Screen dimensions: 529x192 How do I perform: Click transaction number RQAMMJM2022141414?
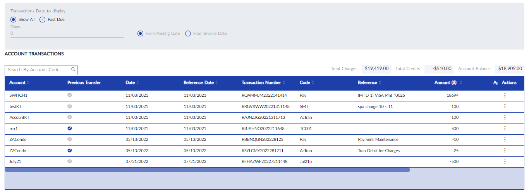click(x=264, y=95)
